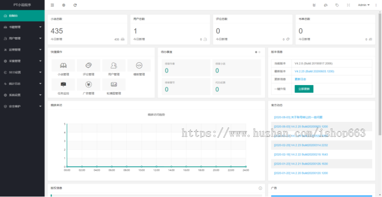Open the 更新日志 link
Viewport: 382px width, 197px height.
pos(300,79)
